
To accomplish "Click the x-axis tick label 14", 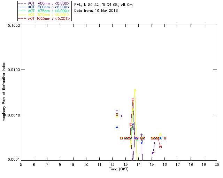I will tap(139, 164).
